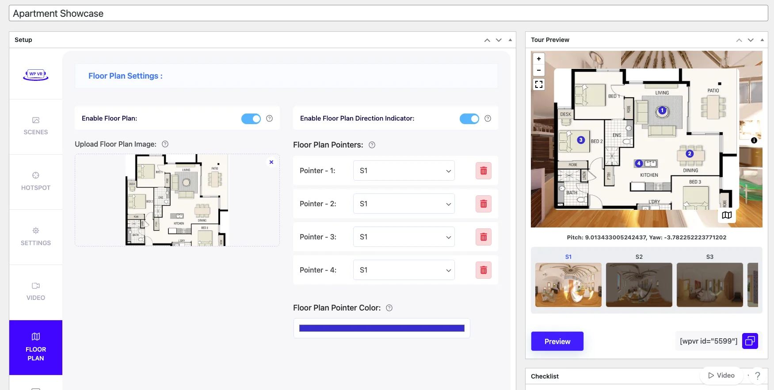Click the info hotspot in tour preview
774x390 pixels.
pyautogui.click(x=754, y=140)
